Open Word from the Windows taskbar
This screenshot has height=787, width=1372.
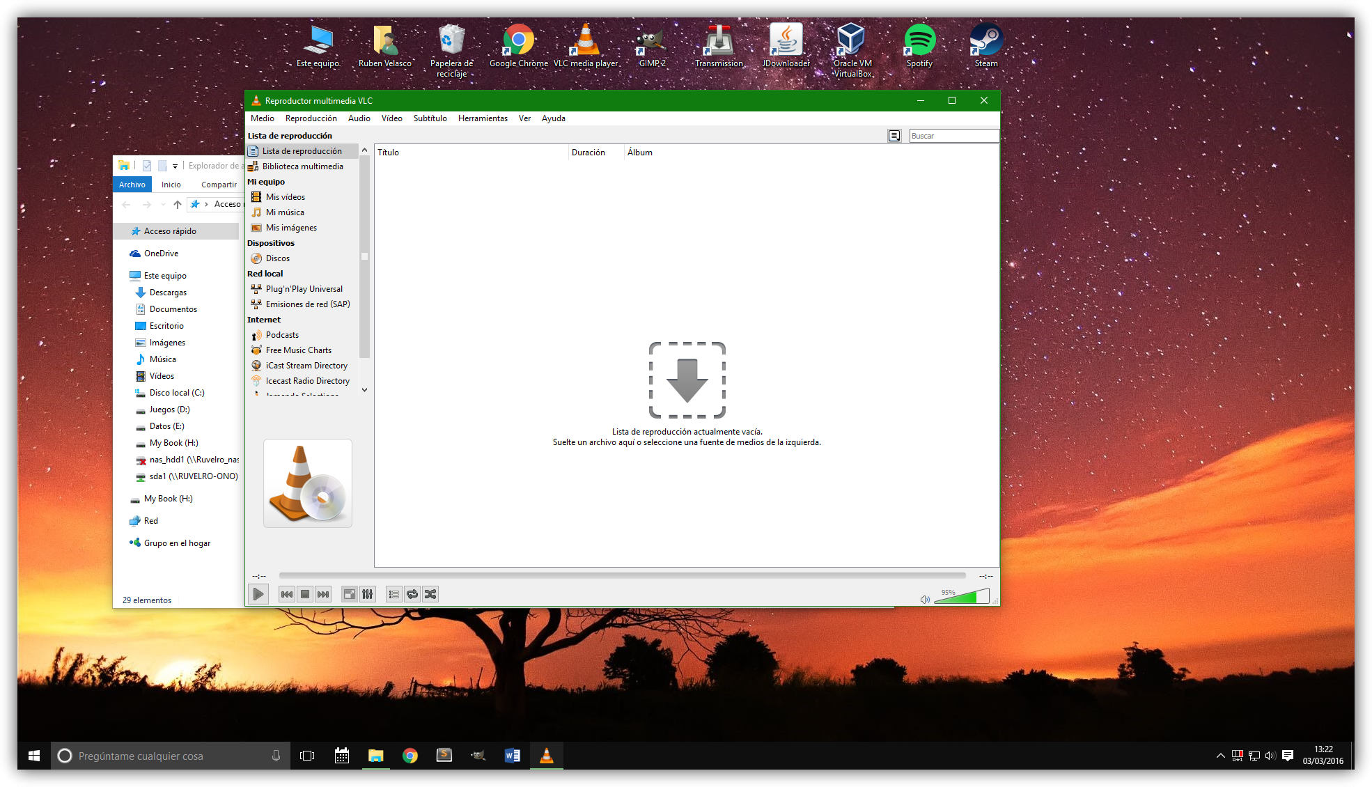tap(512, 756)
